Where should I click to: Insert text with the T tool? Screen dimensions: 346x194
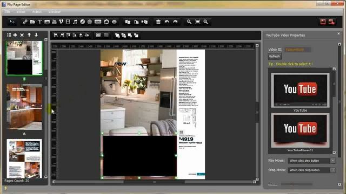point(39,22)
